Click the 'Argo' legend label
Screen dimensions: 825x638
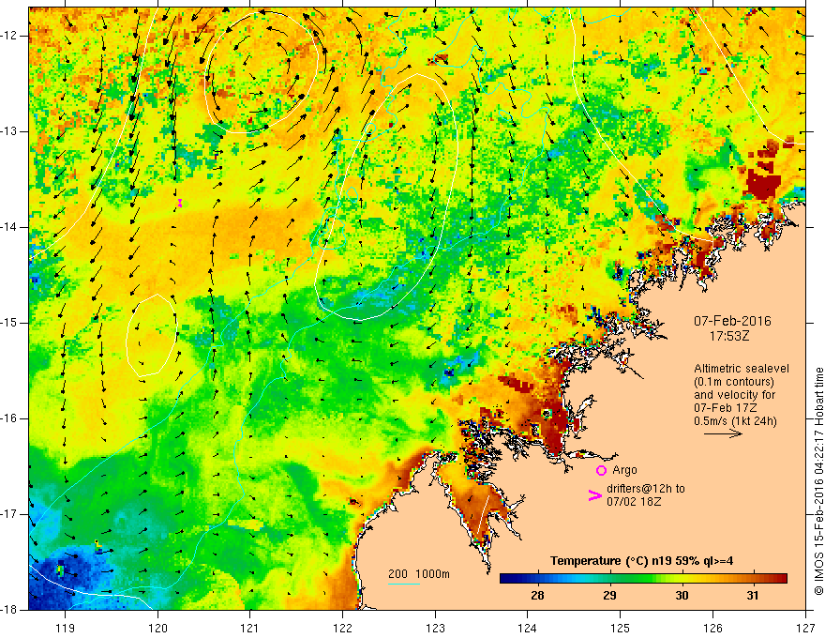coord(624,469)
